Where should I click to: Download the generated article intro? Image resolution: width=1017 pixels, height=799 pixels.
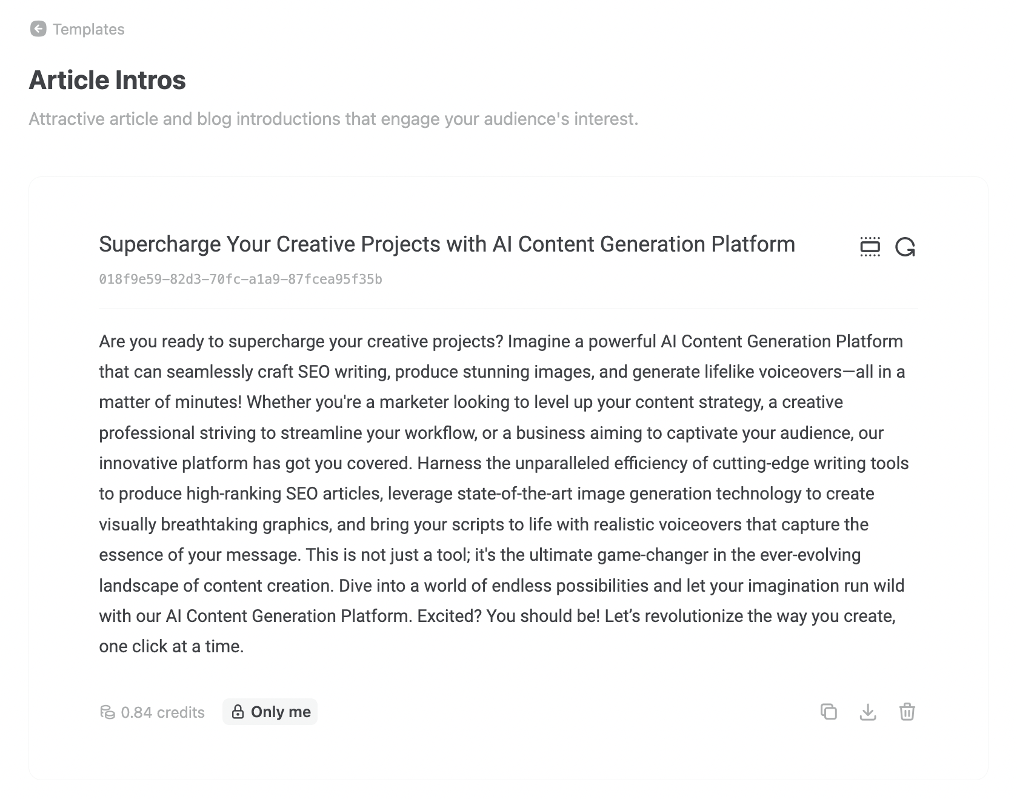pyautogui.click(x=868, y=711)
